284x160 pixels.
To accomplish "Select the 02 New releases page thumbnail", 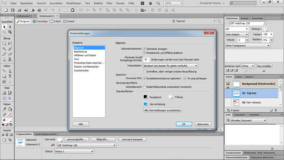I will point(236,102).
